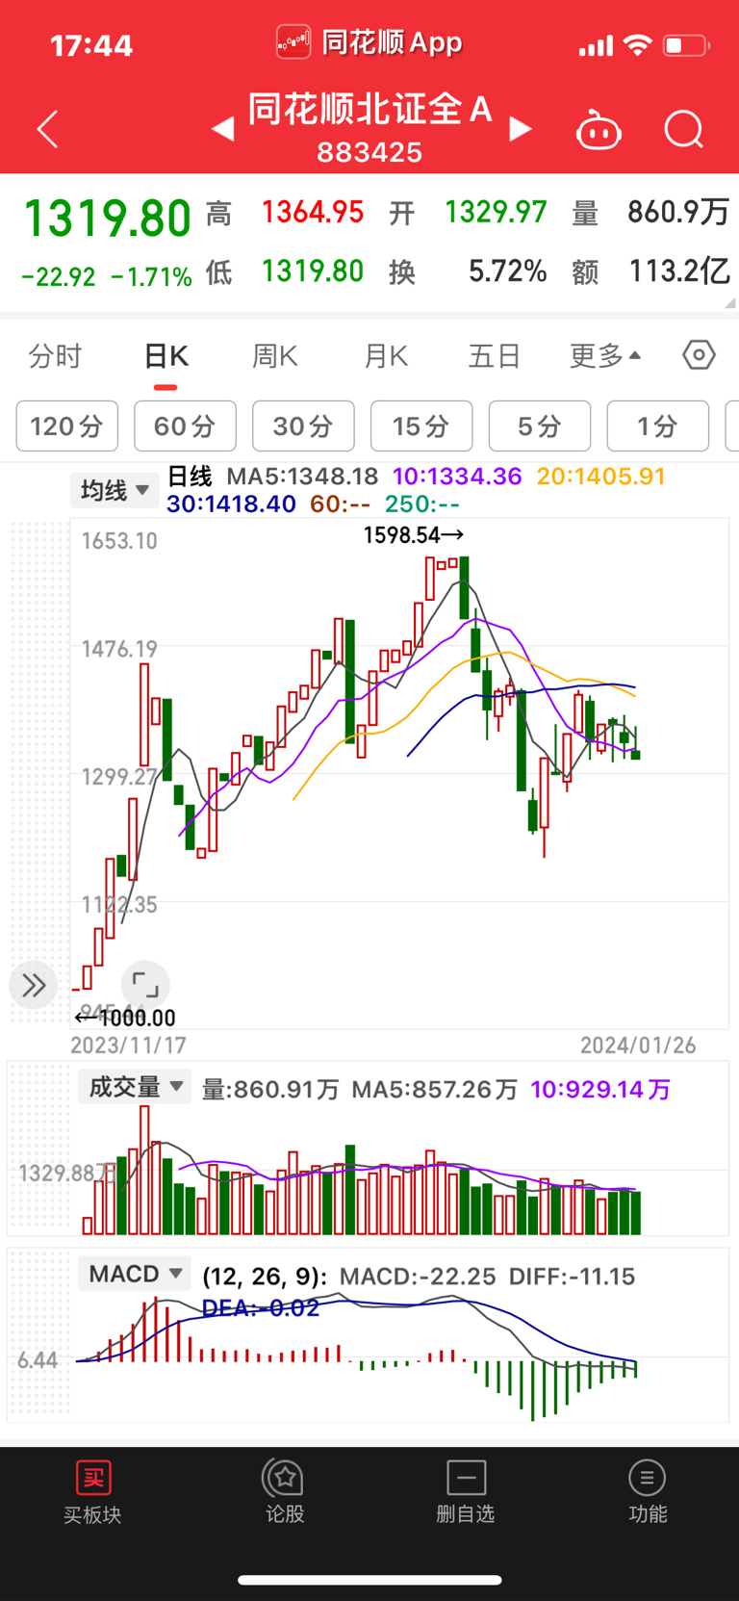Switch to 周K chart tab
Image resolution: width=739 pixels, height=1601 pixels.
275,356
